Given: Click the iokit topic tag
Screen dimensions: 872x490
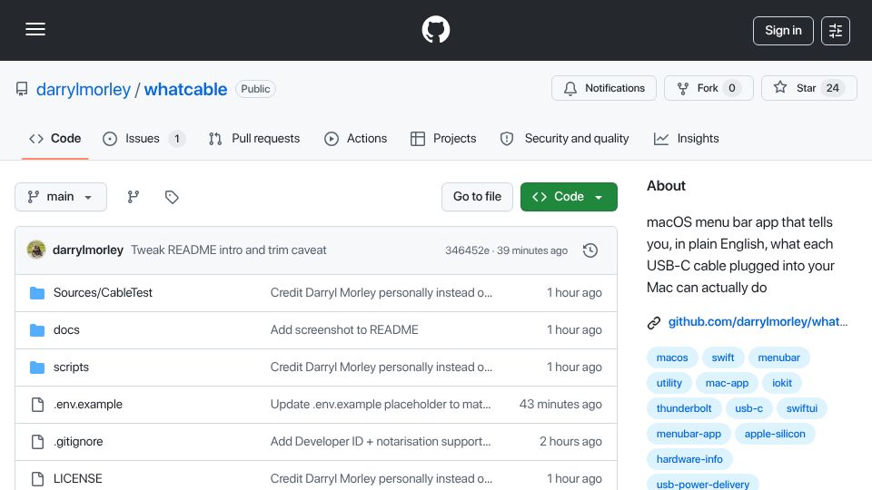Looking at the screenshot, I should pos(782,383).
